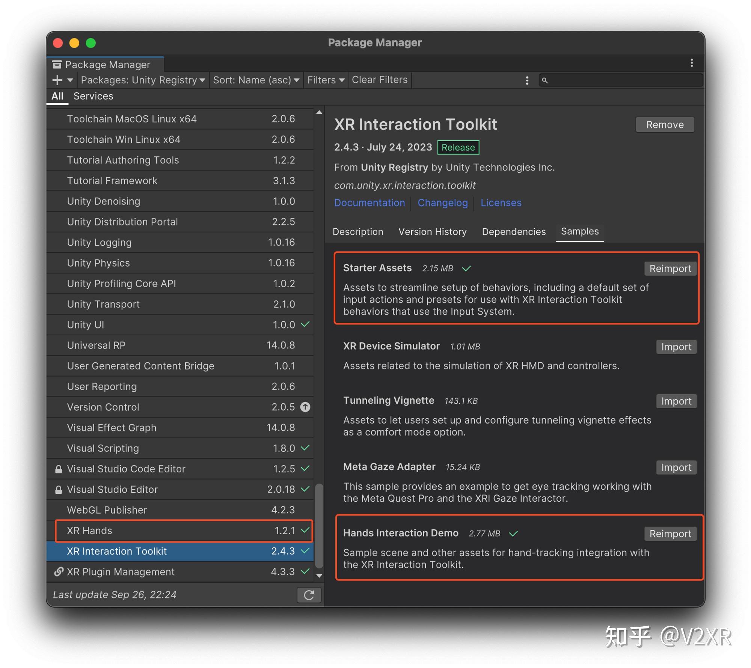Image resolution: width=751 pixels, height=668 pixels.
Task: Open the Changelog link
Action: tap(442, 203)
